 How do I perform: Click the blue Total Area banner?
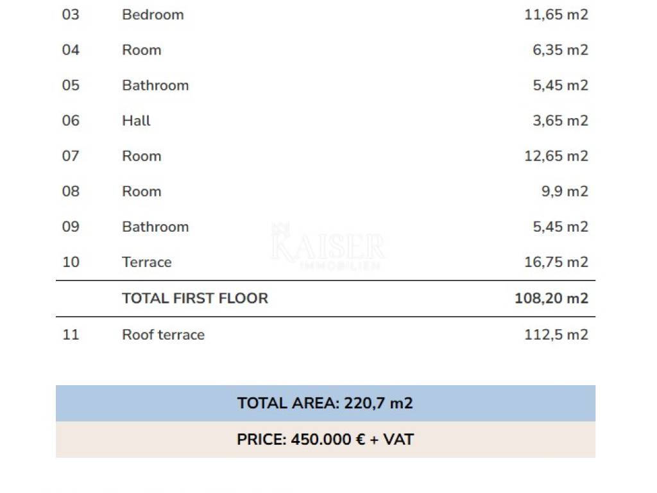325,403
